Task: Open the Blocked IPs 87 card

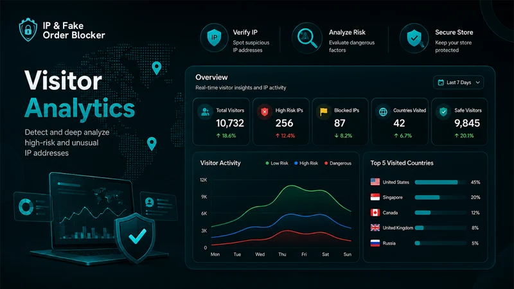Action: click(x=340, y=121)
